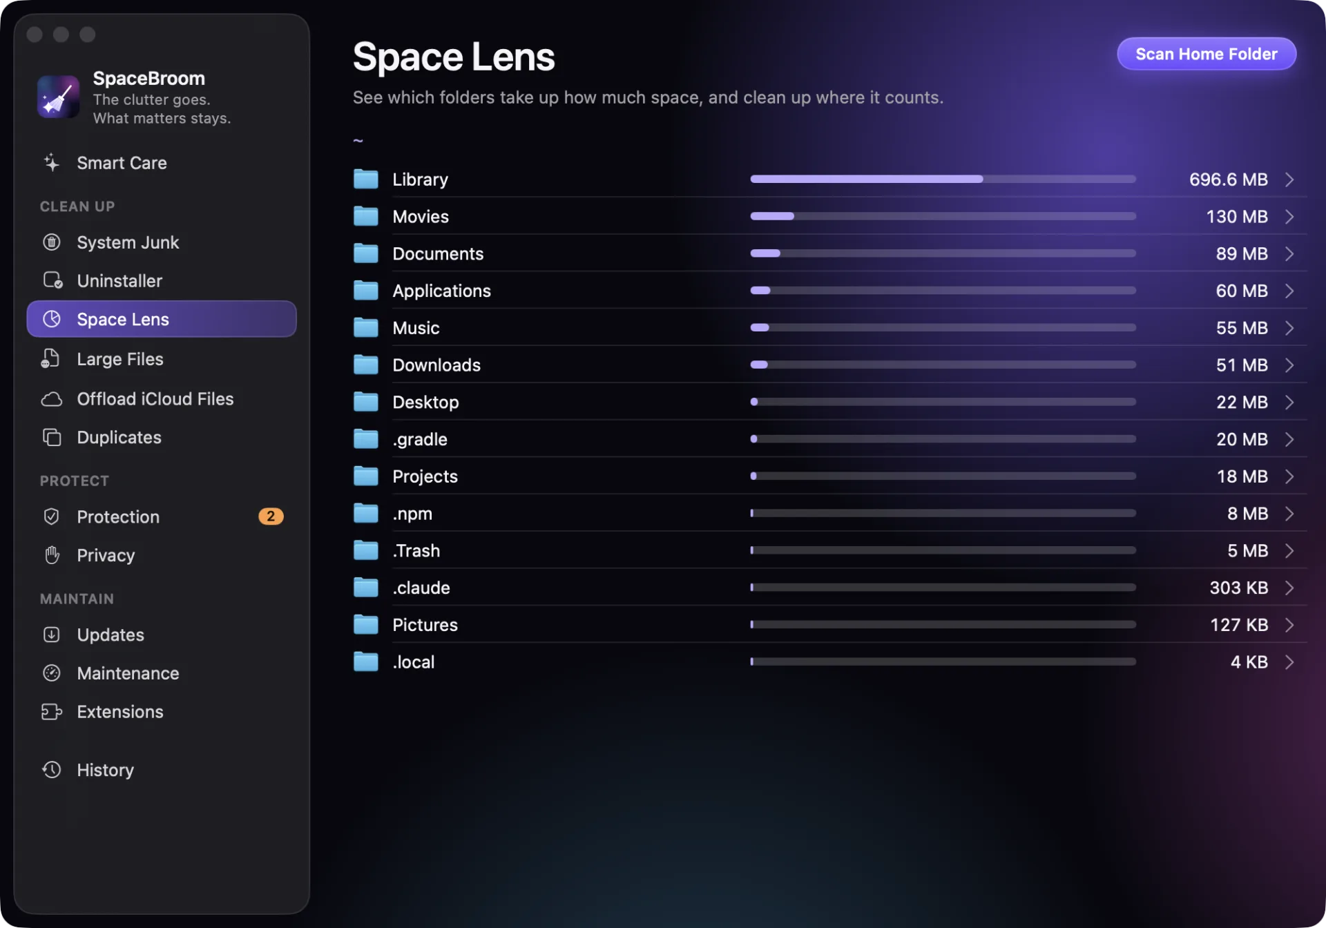Click the home path tilde breadcrumb
This screenshot has height=928, width=1326.
click(x=358, y=140)
